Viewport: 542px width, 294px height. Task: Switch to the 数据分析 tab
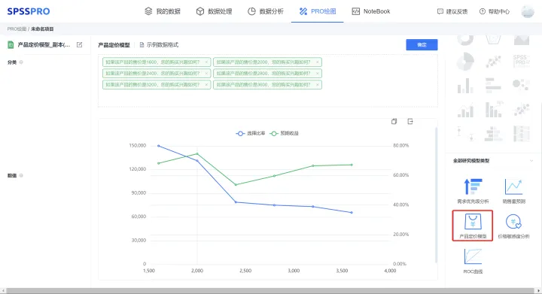point(266,11)
